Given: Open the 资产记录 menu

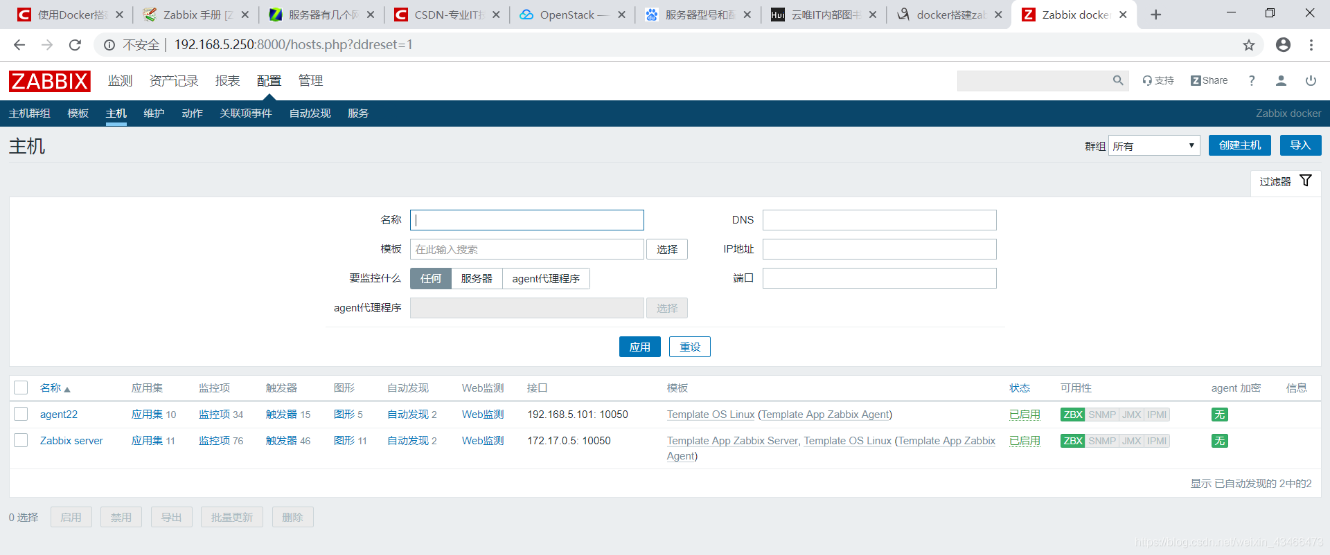Looking at the screenshot, I should point(174,81).
